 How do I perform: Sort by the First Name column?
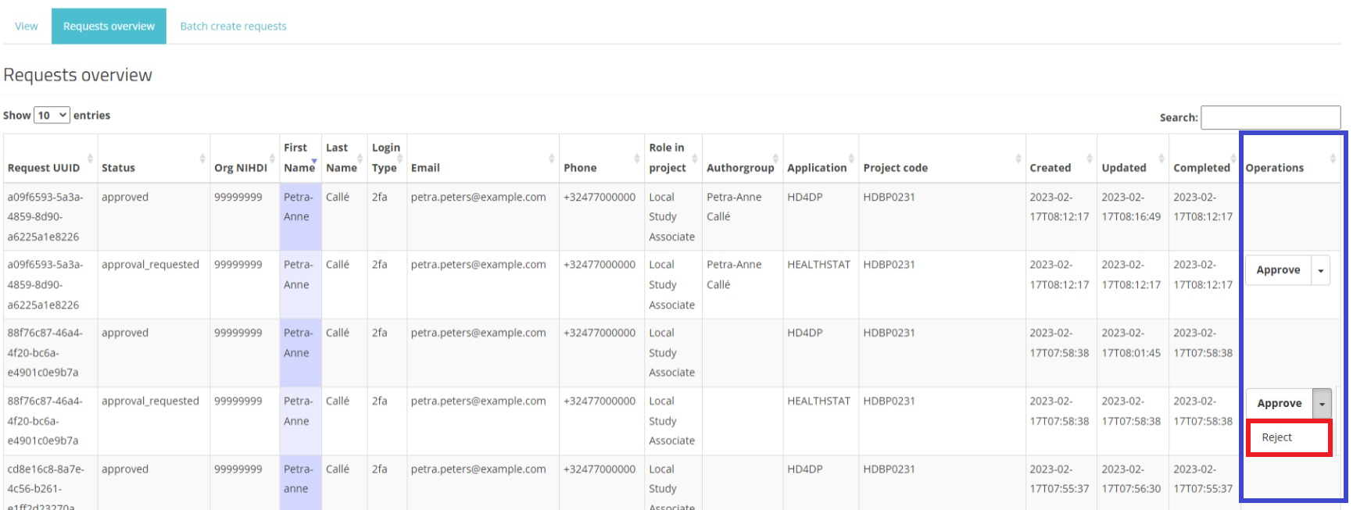pos(299,158)
